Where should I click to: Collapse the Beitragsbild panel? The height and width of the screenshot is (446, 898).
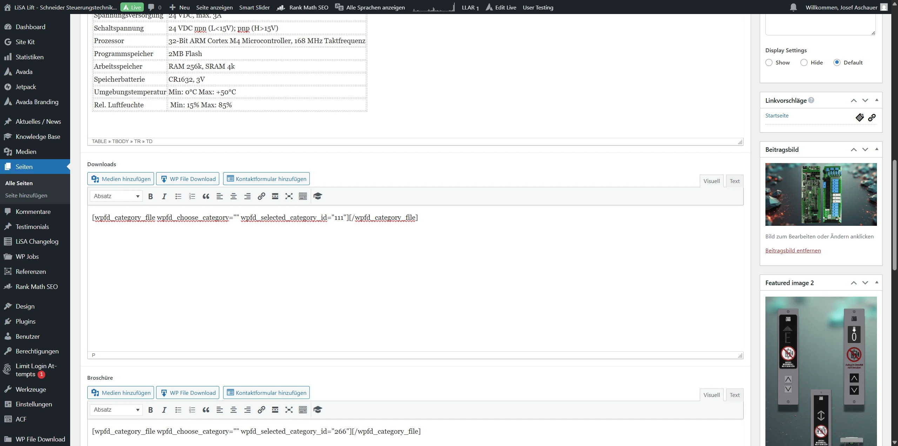tap(877, 149)
